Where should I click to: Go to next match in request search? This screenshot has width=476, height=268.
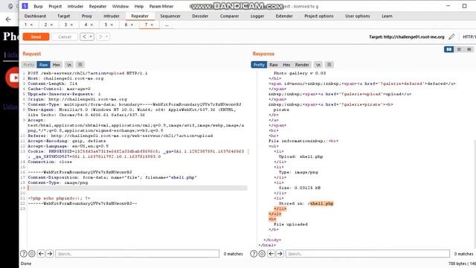pyautogui.click(x=50, y=253)
